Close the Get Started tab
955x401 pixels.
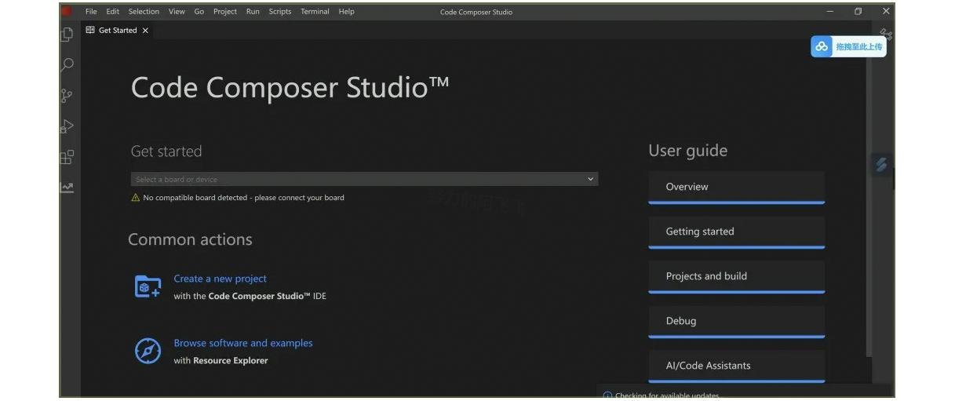145,31
